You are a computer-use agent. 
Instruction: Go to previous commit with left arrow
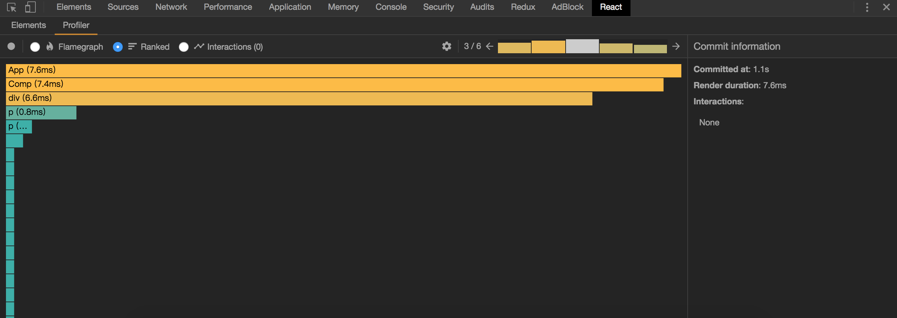(x=490, y=46)
